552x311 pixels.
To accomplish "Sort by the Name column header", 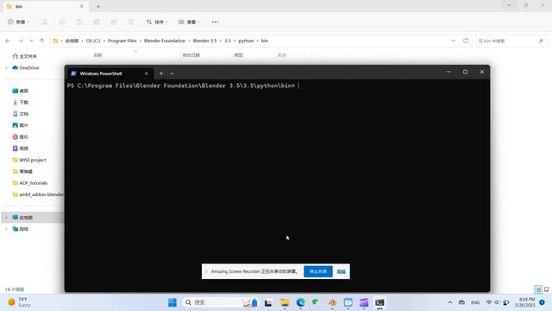I will [x=97, y=55].
